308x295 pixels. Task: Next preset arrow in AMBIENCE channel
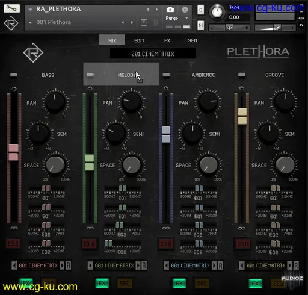click(214, 265)
